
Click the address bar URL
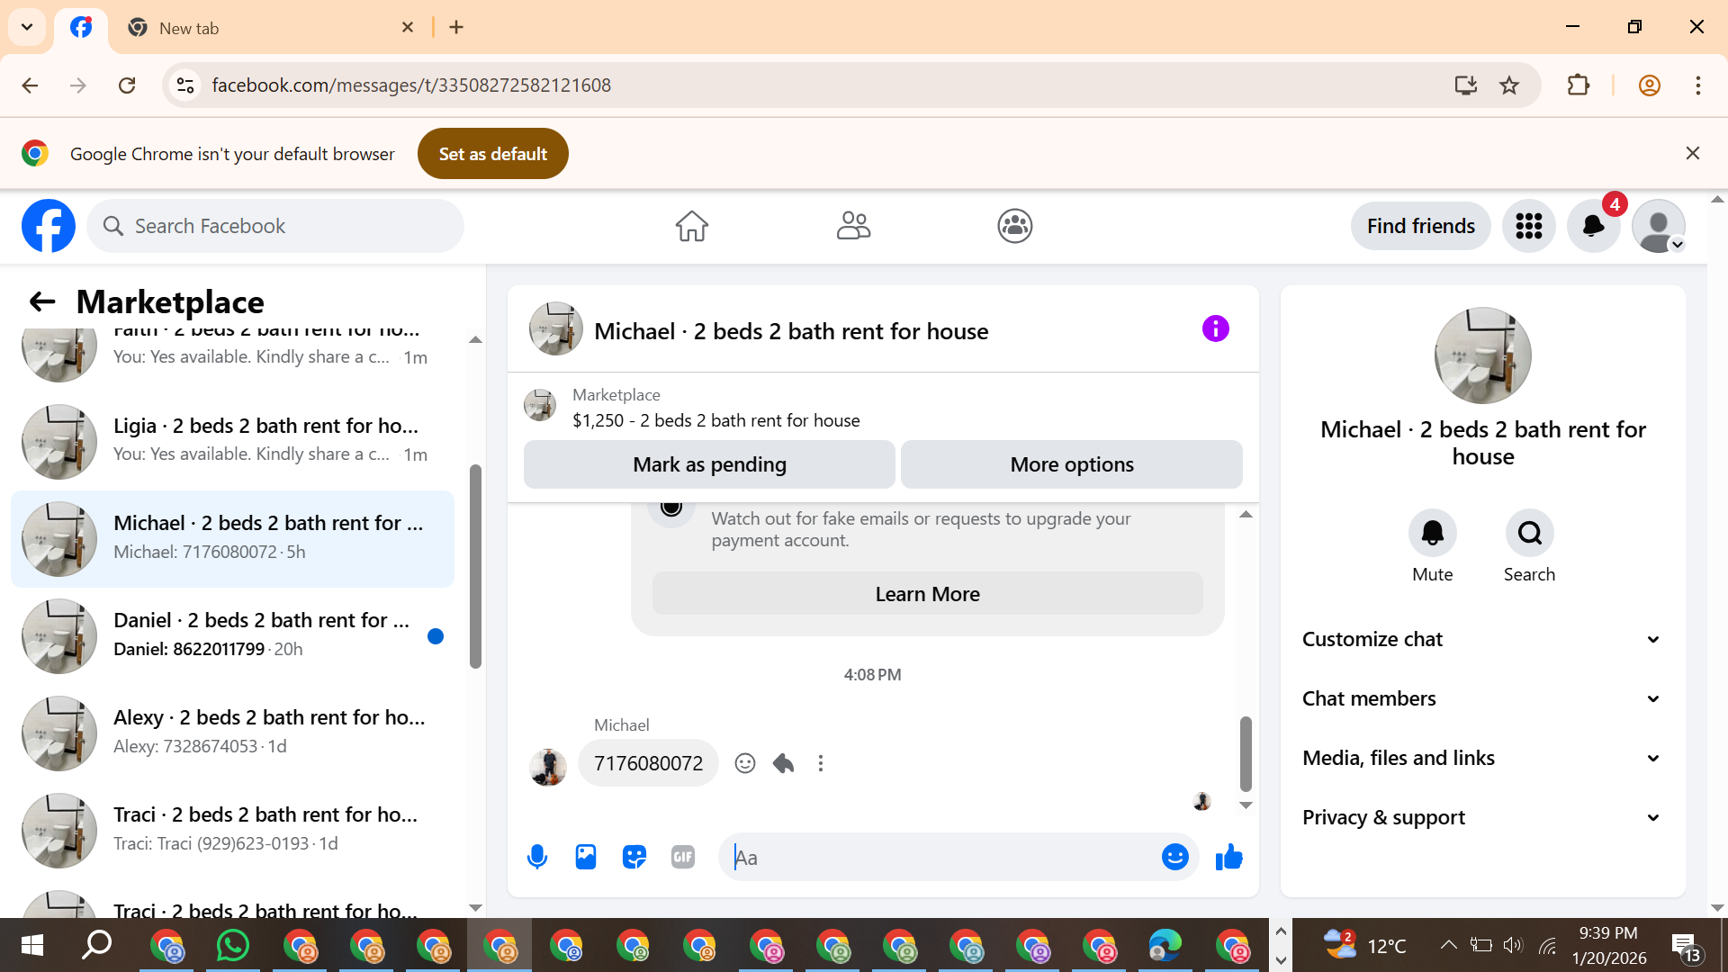[411, 85]
